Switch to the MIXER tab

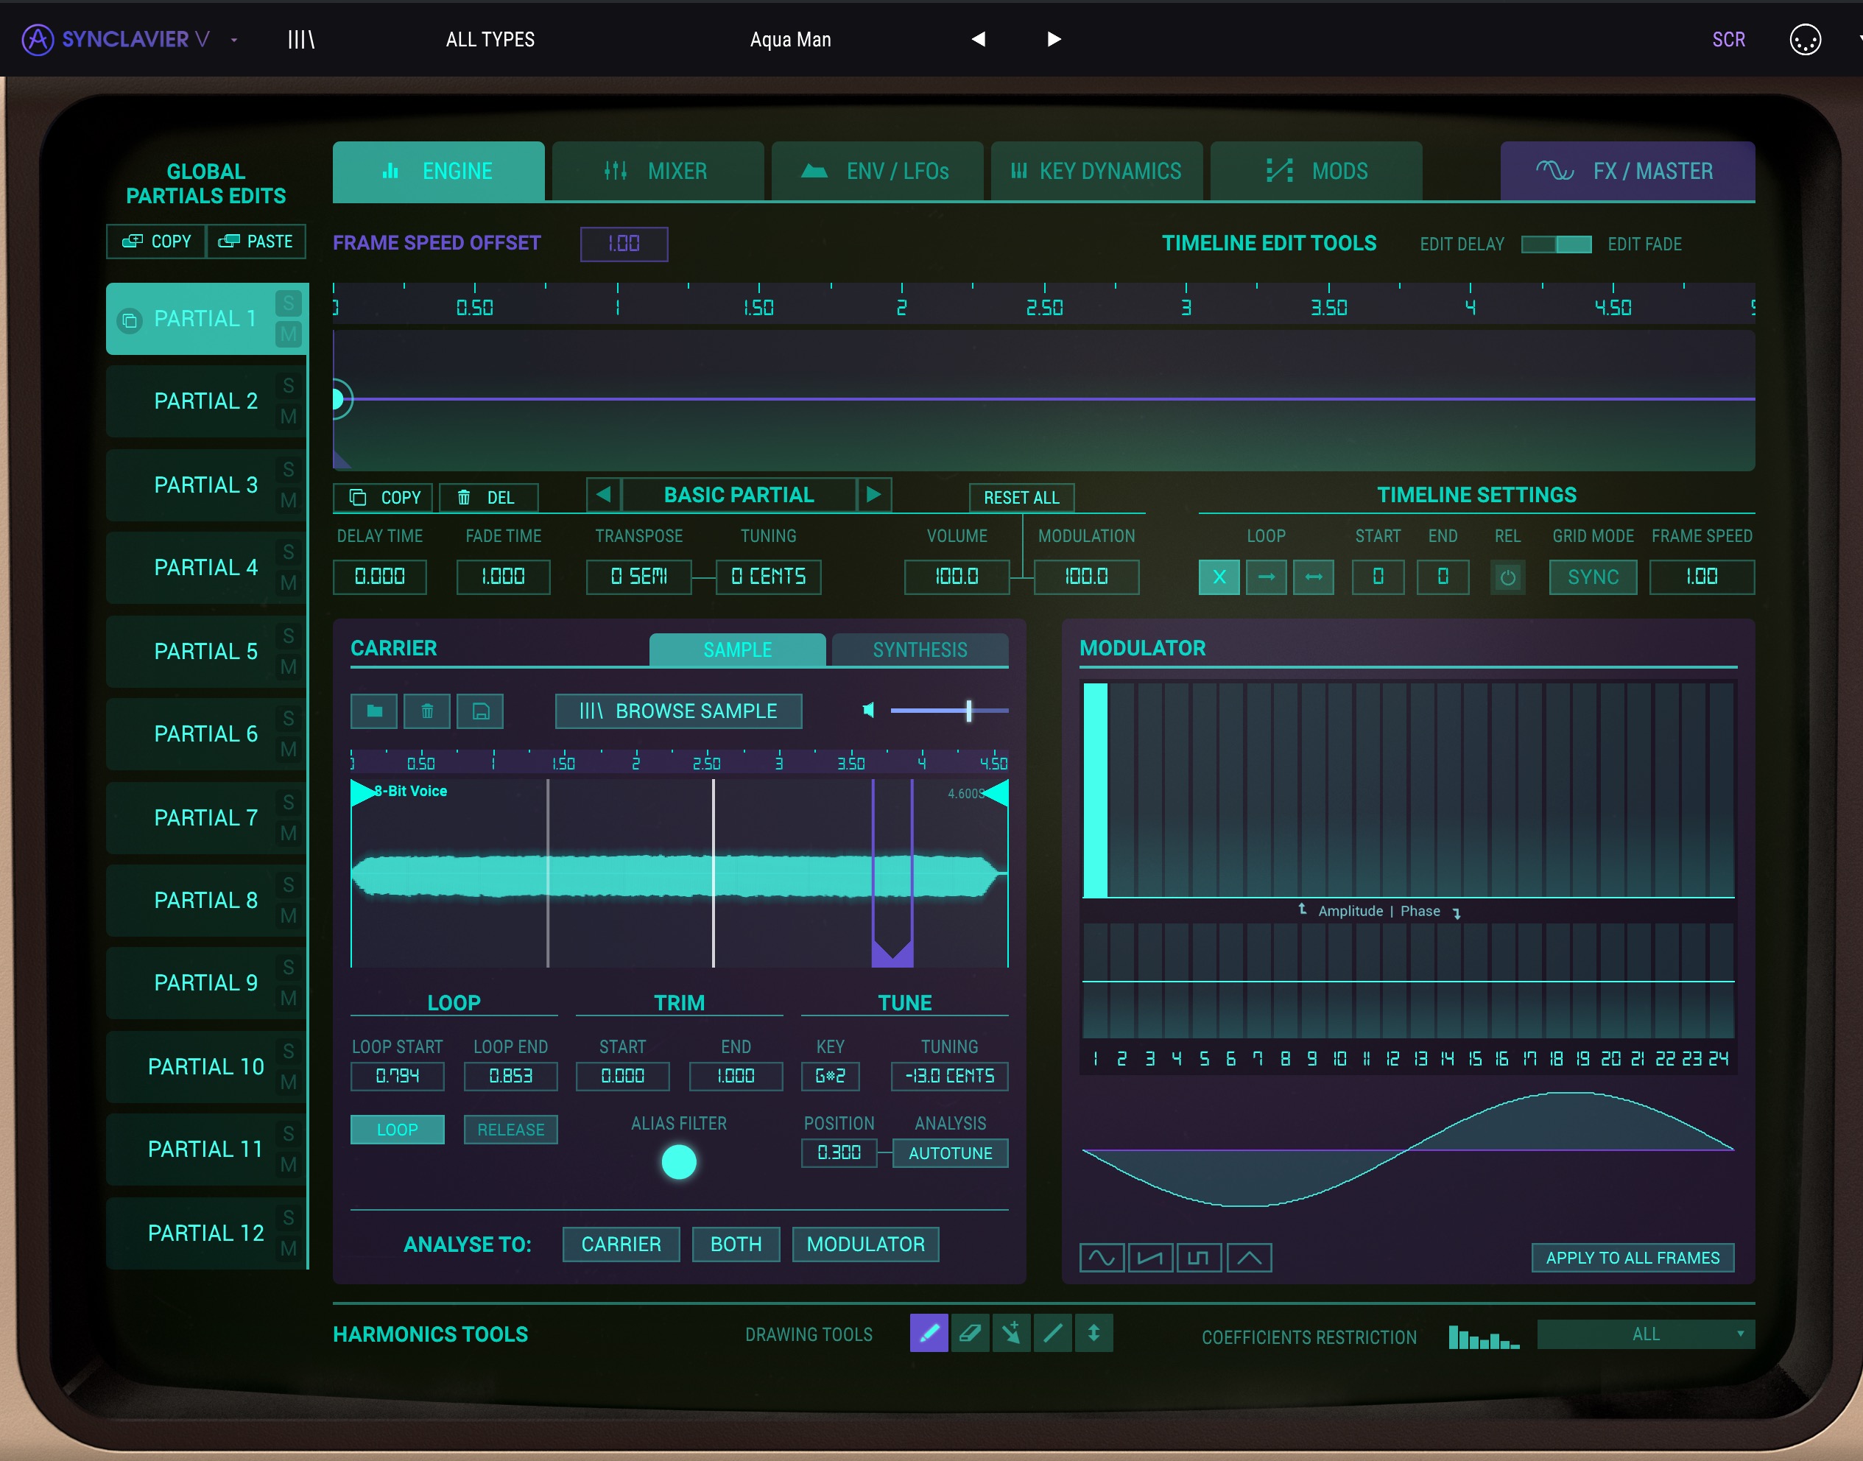pyautogui.click(x=657, y=171)
